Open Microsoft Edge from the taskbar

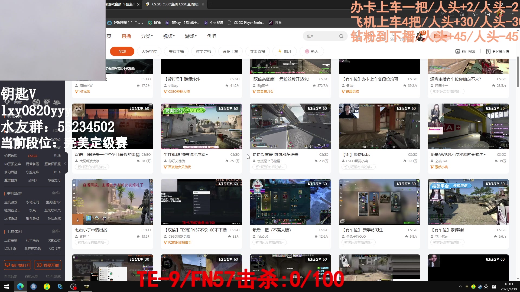coord(20,287)
